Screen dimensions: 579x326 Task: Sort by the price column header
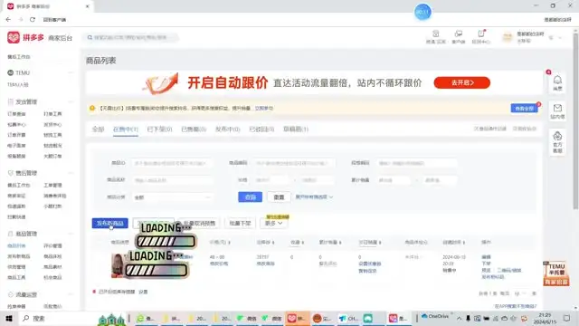tap(220, 242)
